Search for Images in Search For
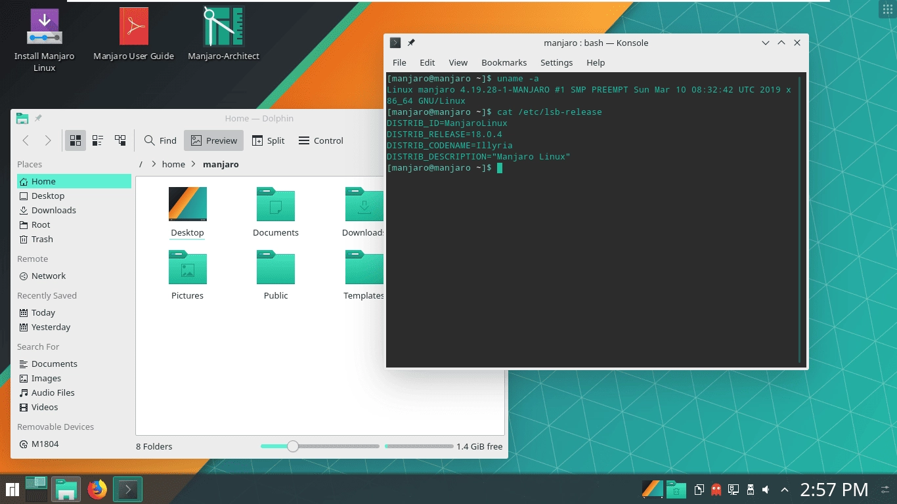Image resolution: width=897 pixels, height=504 pixels. 74,378
